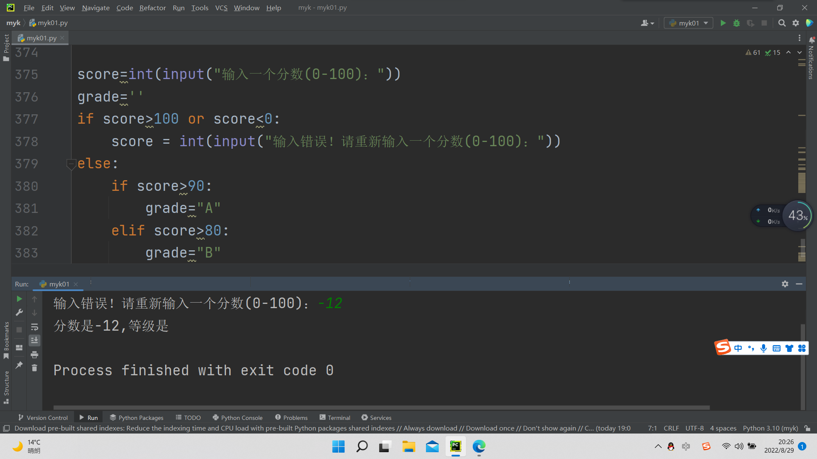Image resolution: width=817 pixels, height=459 pixels.
Task: Open editor tabs options menu
Action: (800, 38)
